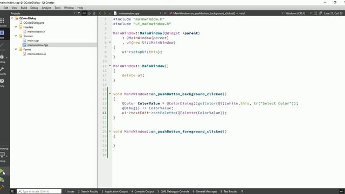This screenshot has width=345, height=194.
Task: Close mainwindow.cpp document
Action: [165, 13]
